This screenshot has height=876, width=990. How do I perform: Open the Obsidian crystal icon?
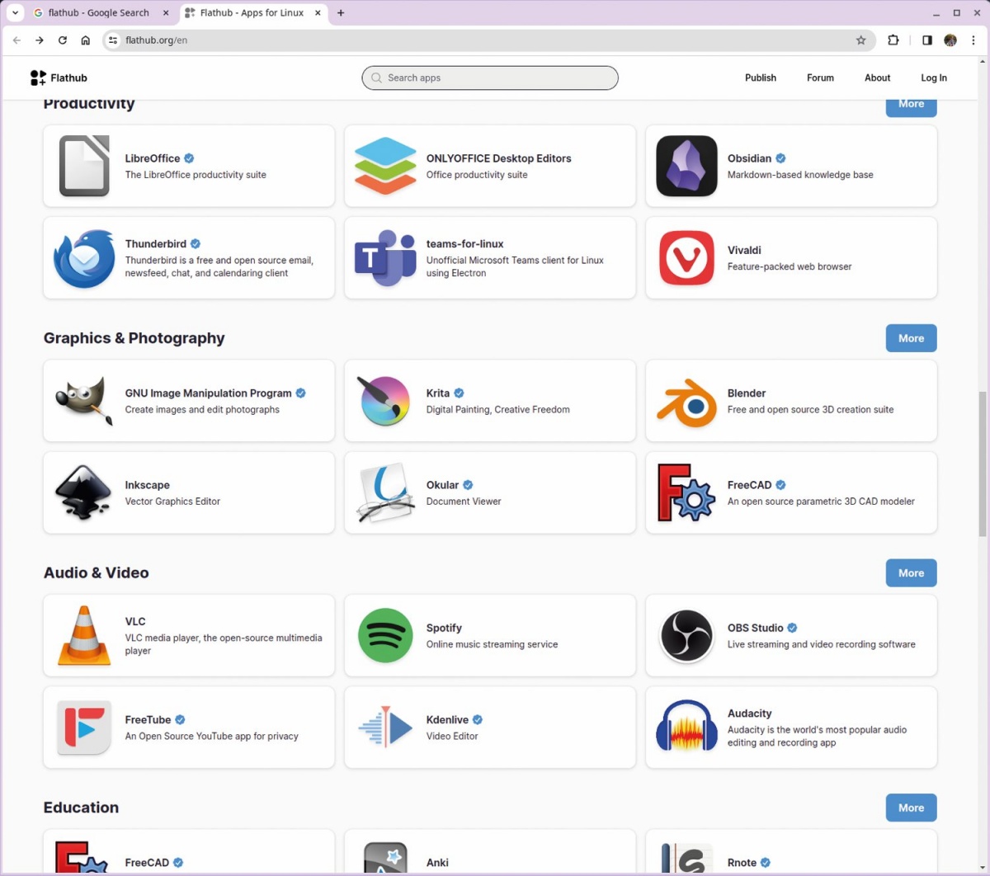(686, 166)
